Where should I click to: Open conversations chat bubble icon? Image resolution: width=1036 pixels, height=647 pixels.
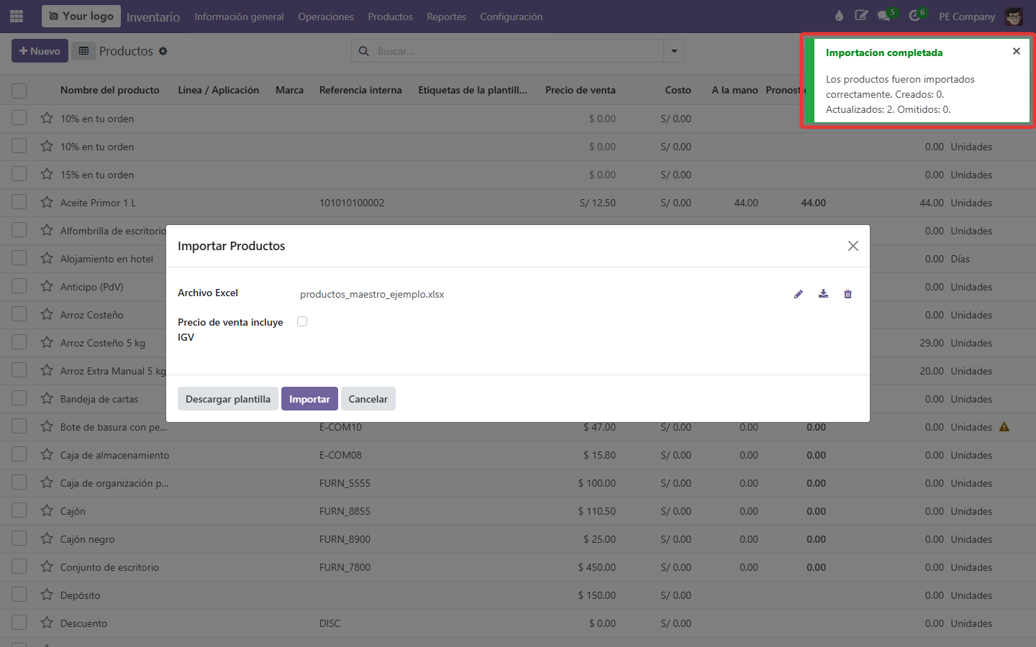[883, 16]
